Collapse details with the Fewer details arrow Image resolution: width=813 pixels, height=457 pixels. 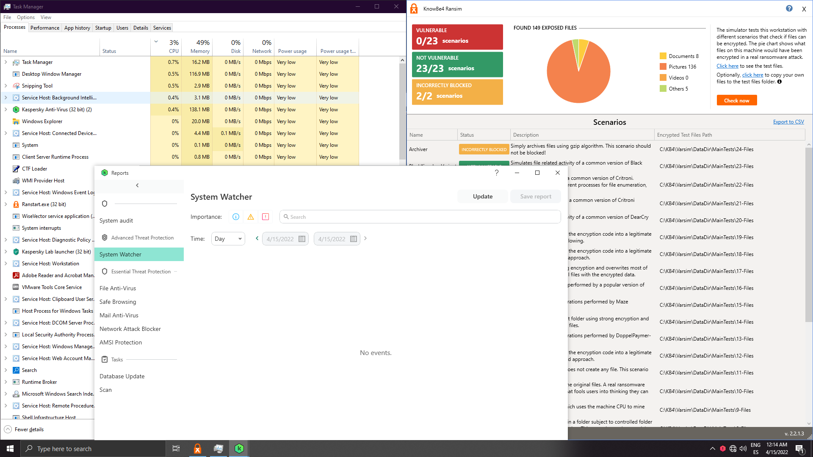[x=8, y=429]
